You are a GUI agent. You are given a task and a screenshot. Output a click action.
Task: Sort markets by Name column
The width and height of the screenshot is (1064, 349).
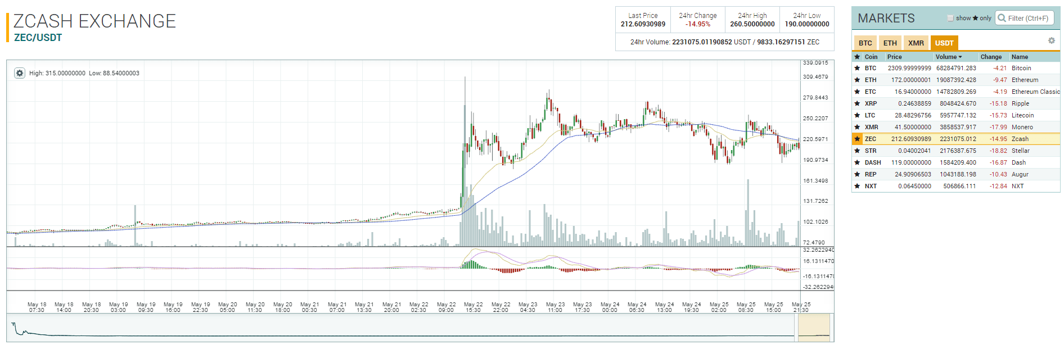(1020, 57)
